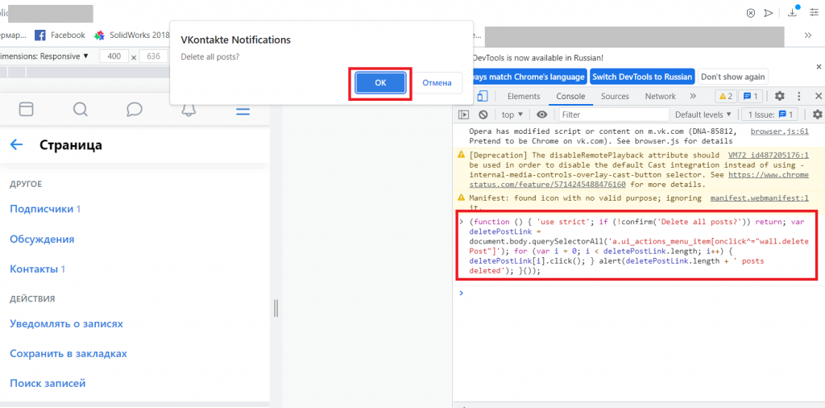
Task: Show the console sidebar panel icon
Action: click(464, 115)
